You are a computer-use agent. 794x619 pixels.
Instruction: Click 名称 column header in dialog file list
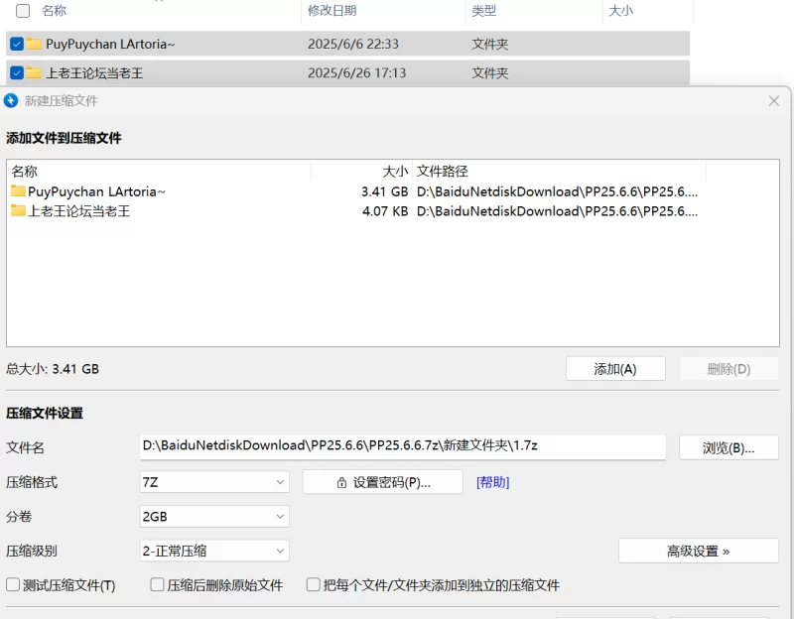(x=24, y=171)
